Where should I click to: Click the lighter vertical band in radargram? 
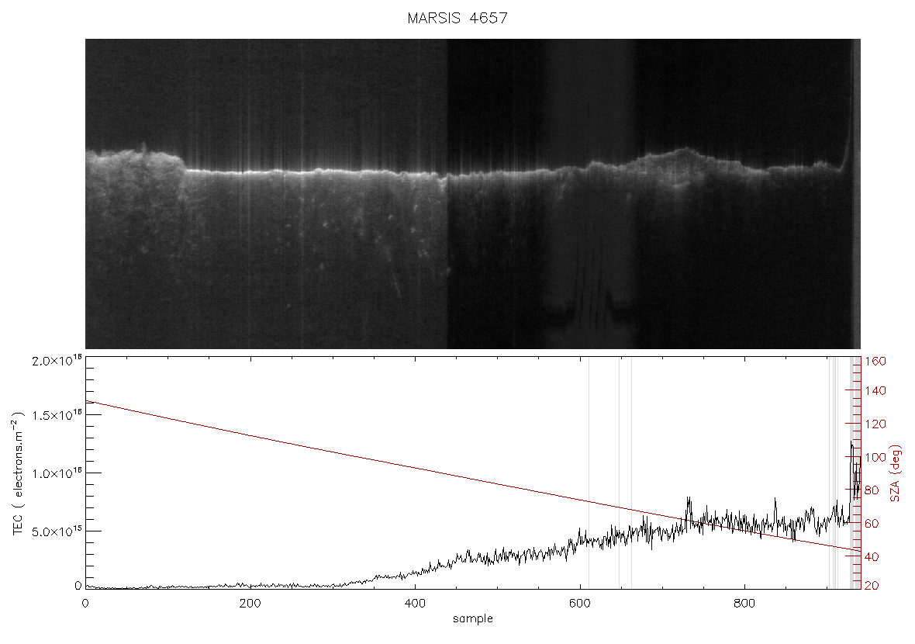(591, 194)
